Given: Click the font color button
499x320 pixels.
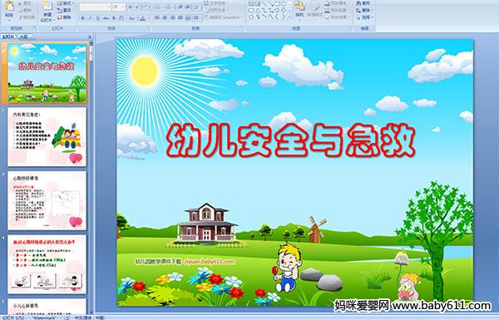Looking at the screenshot, I should click(x=143, y=18).
